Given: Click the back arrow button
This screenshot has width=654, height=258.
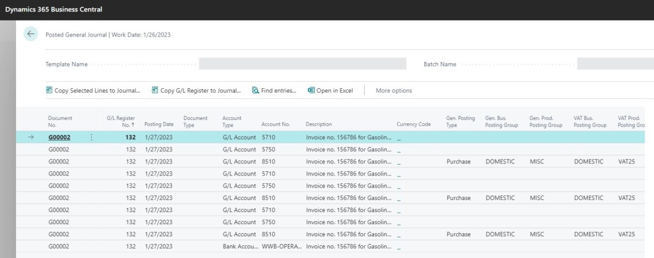Looking at the screenshot, I should (31, 34).
